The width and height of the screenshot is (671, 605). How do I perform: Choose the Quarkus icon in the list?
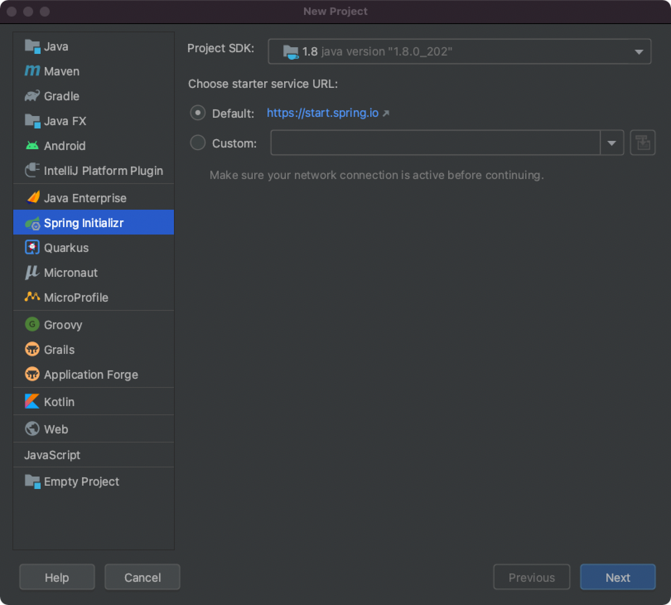click(32, 248)
